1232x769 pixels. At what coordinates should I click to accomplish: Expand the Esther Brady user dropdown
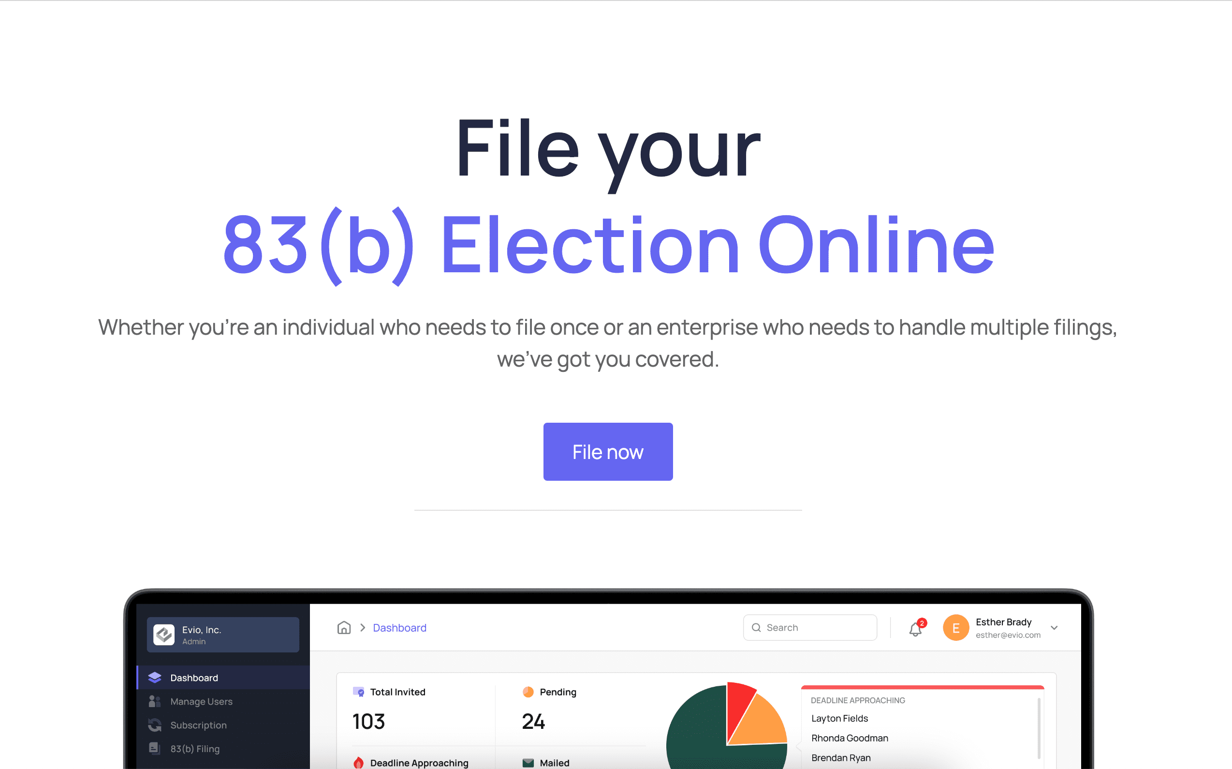point(1056,627)
